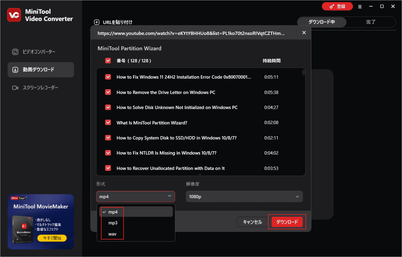Click the How to Copy System Disk title
Viewport: 402px width, 257px height.
click(x=177, y=138)
